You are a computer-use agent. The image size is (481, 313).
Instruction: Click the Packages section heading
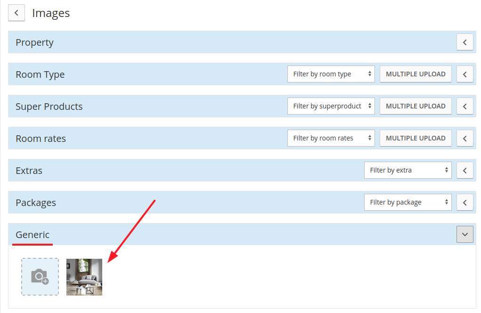click(x=36, y=203)
